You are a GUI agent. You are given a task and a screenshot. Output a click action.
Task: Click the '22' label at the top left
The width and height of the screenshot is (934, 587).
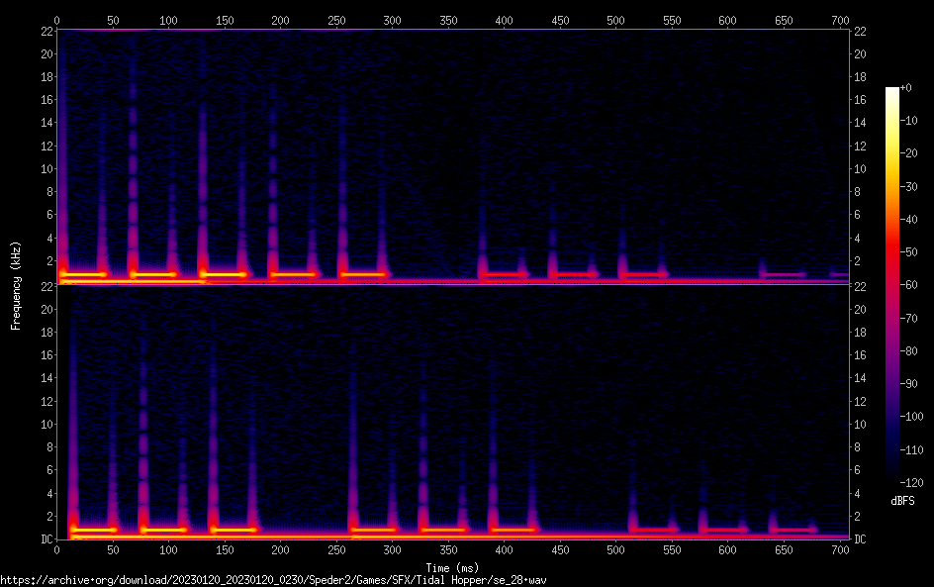tap(45, 32)
